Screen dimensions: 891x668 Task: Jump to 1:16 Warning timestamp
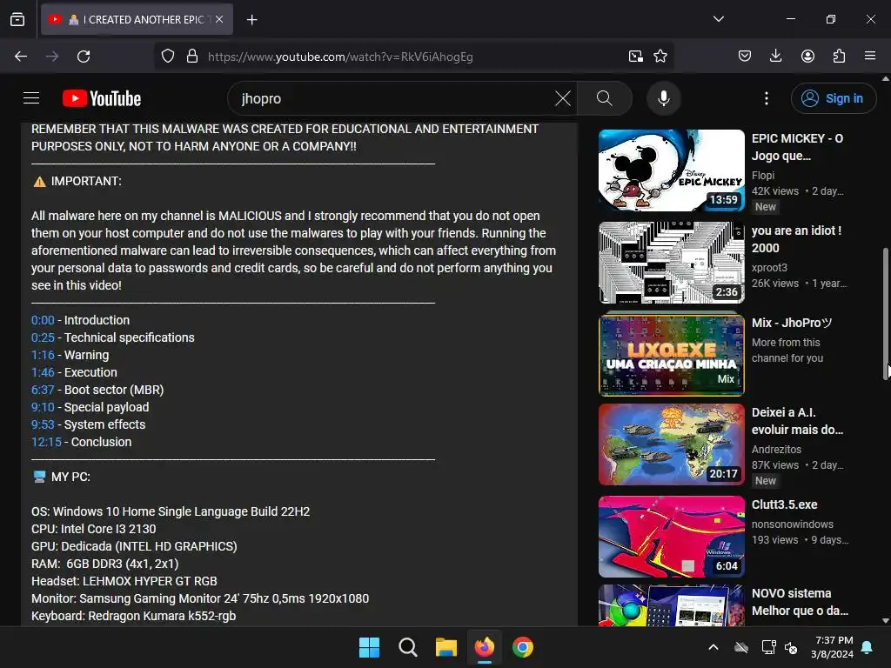pos(43,355)
